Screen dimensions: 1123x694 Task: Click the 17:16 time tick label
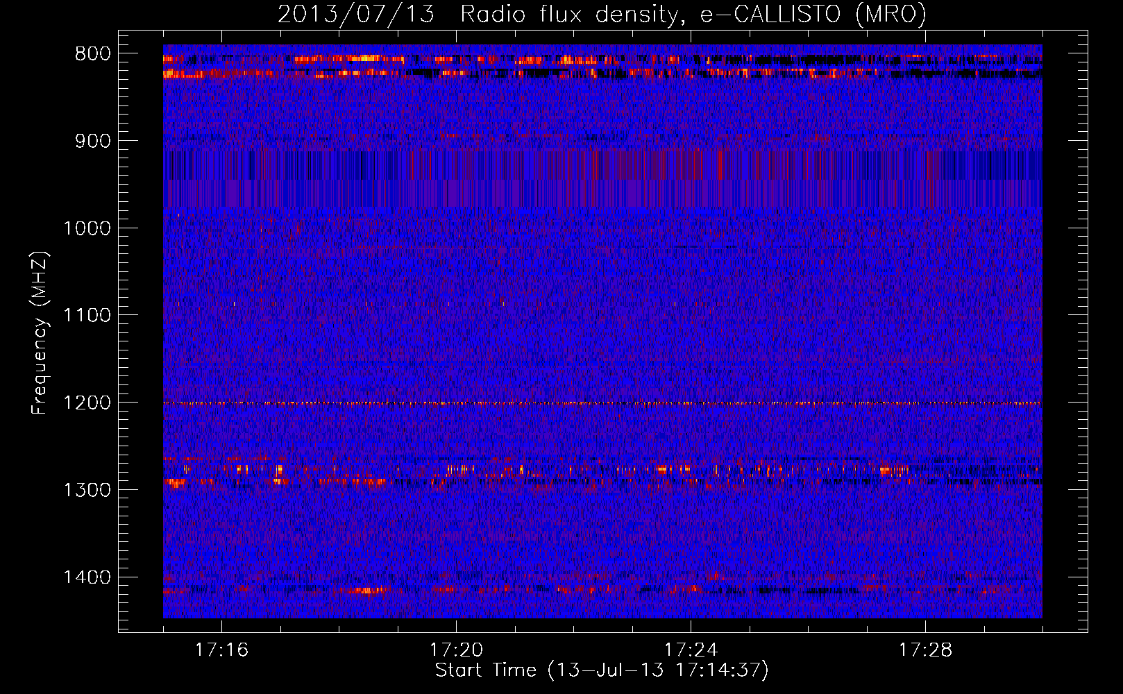(221, 650)
